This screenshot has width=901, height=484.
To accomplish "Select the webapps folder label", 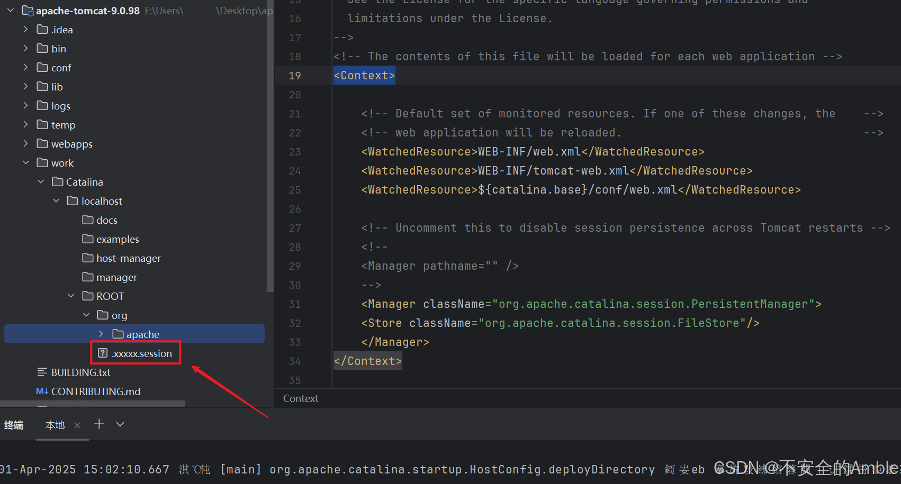I will pyautogui.click(x=72, y=144).
